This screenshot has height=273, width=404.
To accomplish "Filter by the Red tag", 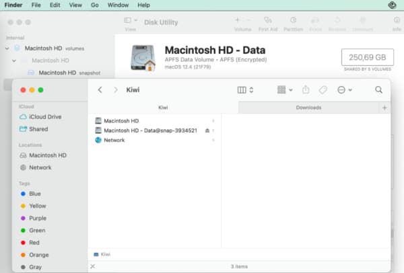I will coord(30,243).
